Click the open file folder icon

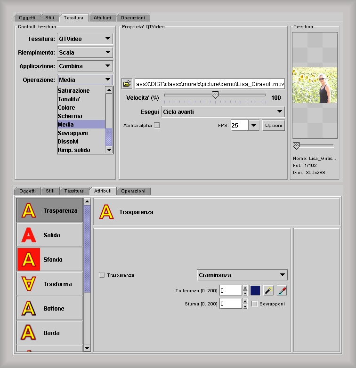127,84
